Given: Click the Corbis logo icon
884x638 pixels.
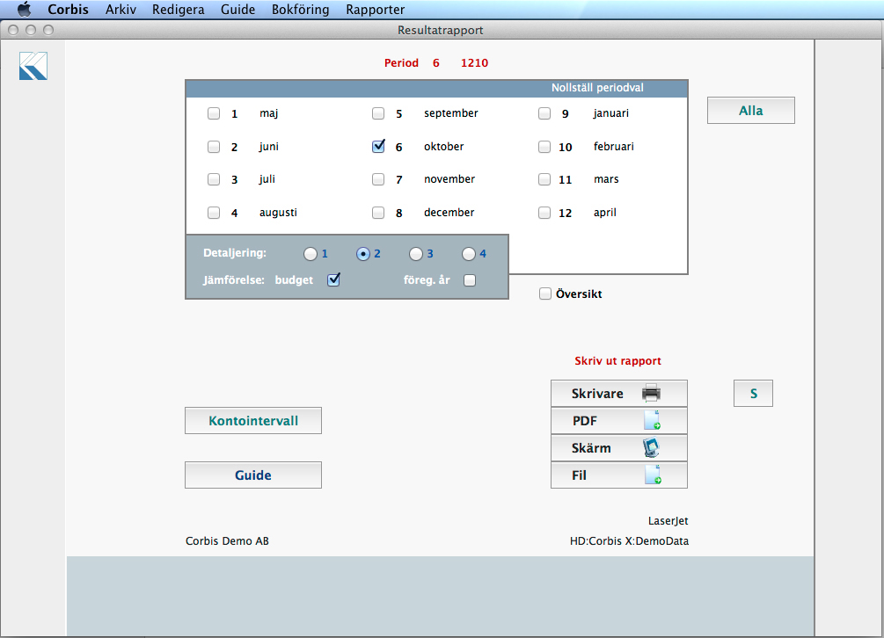Looking at the screenshot, I should pos(33,66).
